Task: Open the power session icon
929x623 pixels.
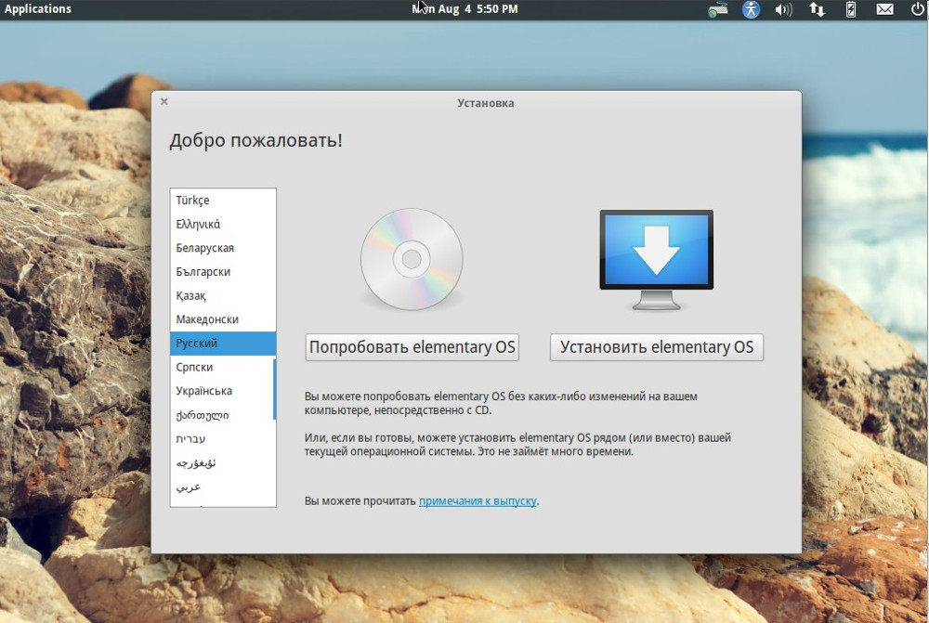Action: [917, 9]
